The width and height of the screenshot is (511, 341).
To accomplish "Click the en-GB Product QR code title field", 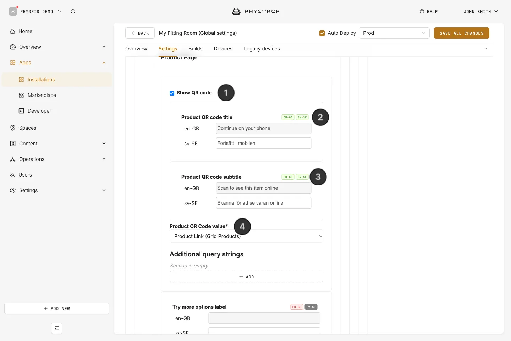I will [x=264, y=128].
